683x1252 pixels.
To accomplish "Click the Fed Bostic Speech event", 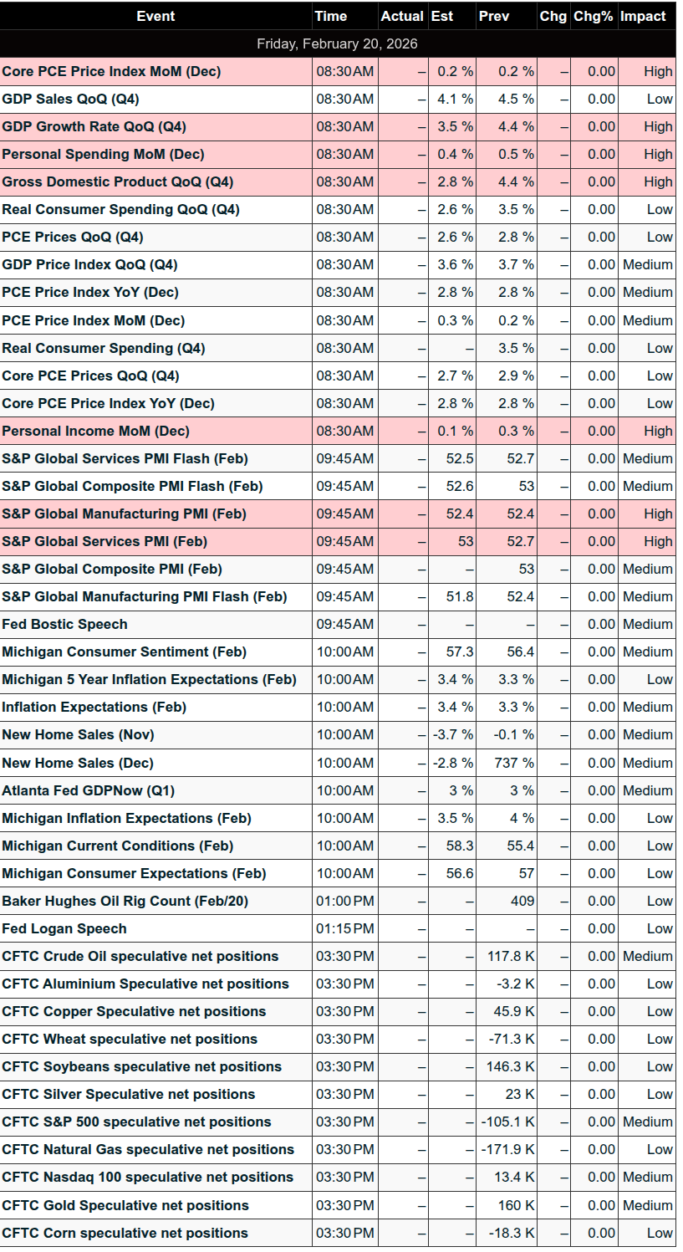I will (64, 625).
